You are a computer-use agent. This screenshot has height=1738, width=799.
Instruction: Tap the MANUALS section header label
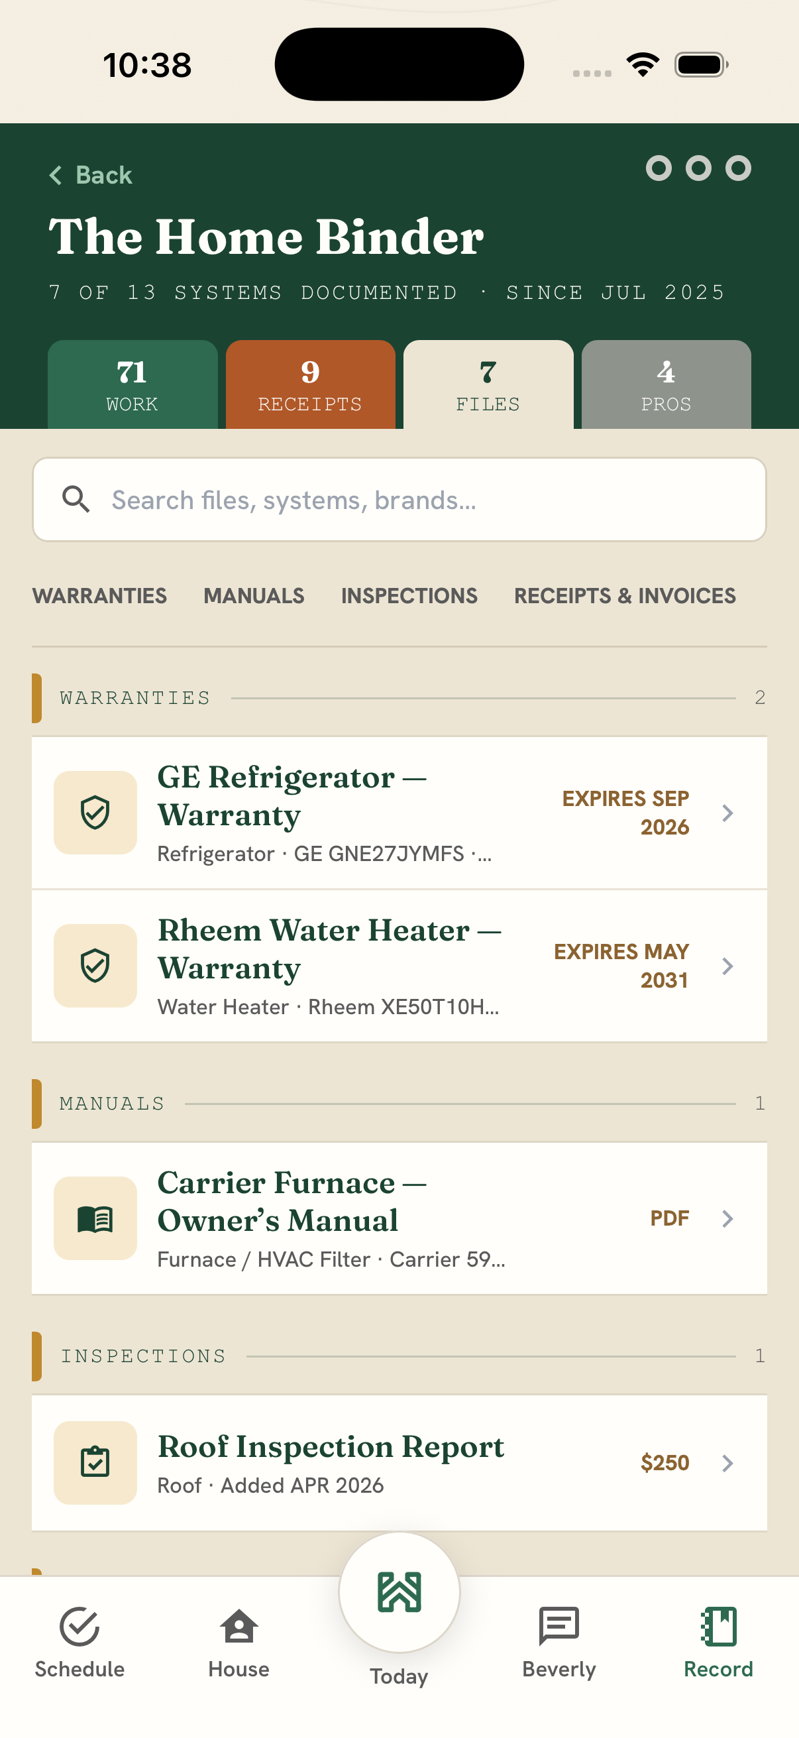click(112, 1104)
